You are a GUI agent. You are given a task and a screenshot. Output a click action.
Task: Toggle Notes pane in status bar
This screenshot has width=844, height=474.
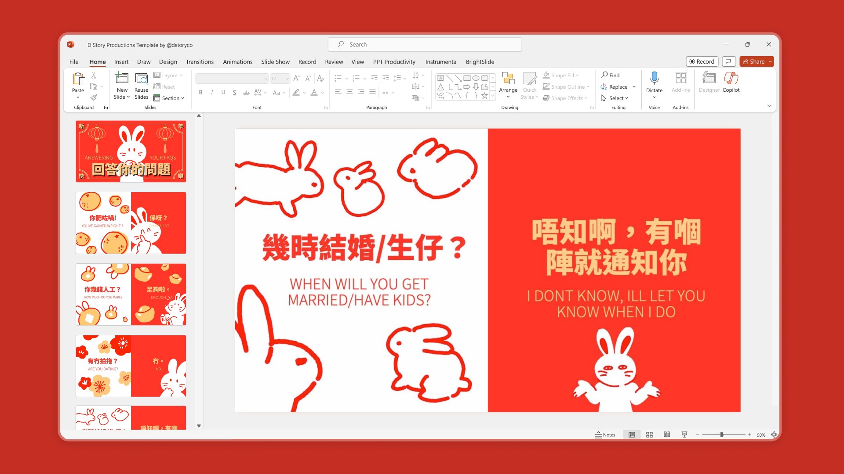pyautogui.click(x=605, y=434)
